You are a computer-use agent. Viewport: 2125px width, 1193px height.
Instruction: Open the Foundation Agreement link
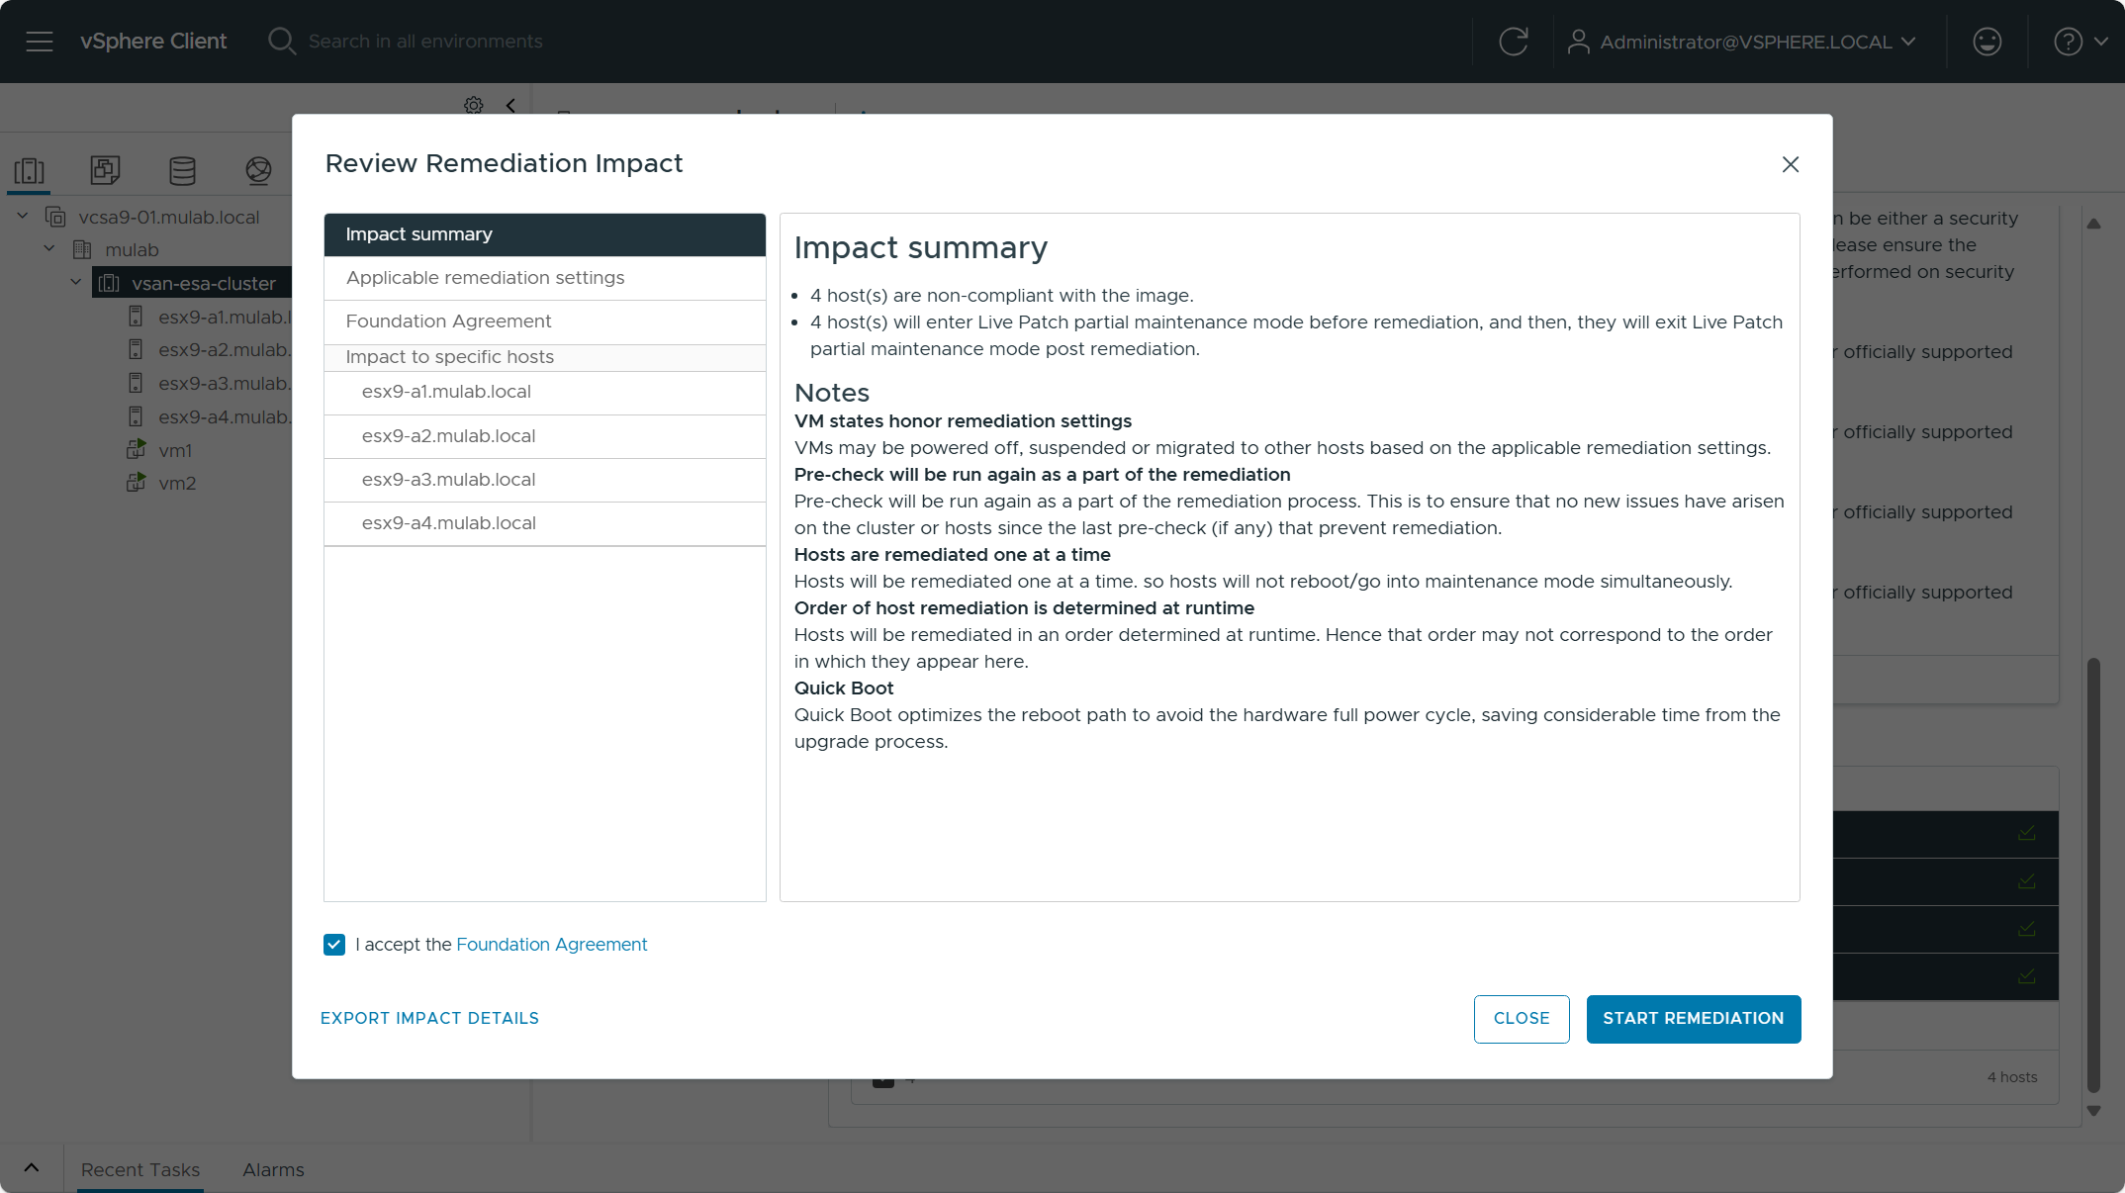point(551,945)
